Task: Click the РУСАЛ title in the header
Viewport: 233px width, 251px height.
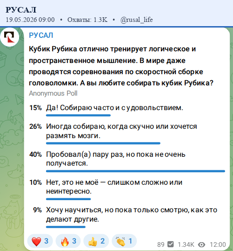Action: [21, 10]
